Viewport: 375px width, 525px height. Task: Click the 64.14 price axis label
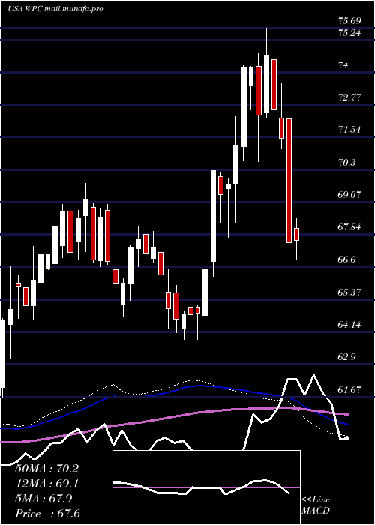coord(349,324)
